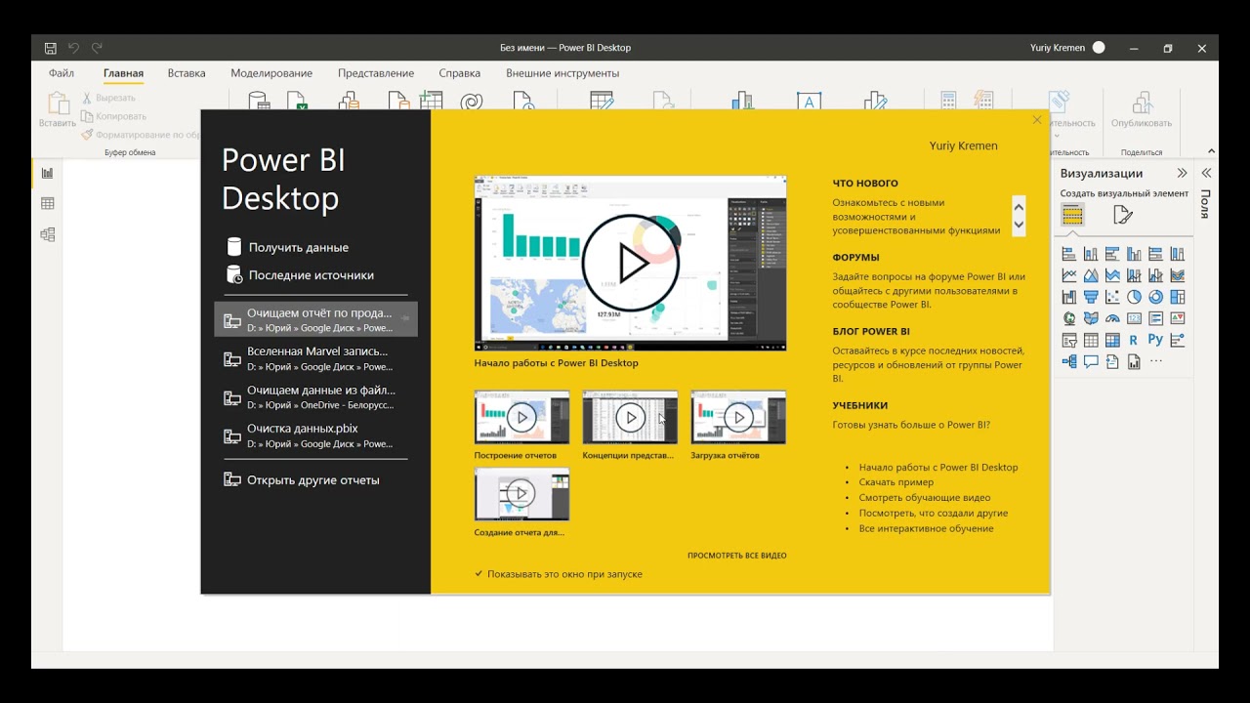
Task: Select the funnel chart visual
Action: [x=1091, y=297]
